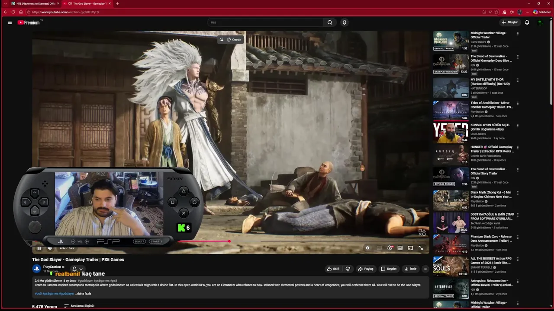Open more actions next to İndir

[425, 269]
